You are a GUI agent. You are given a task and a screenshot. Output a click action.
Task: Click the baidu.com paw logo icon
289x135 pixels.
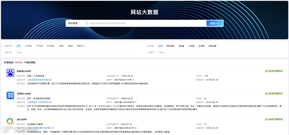pyautogui.click(x=10, y=73)
